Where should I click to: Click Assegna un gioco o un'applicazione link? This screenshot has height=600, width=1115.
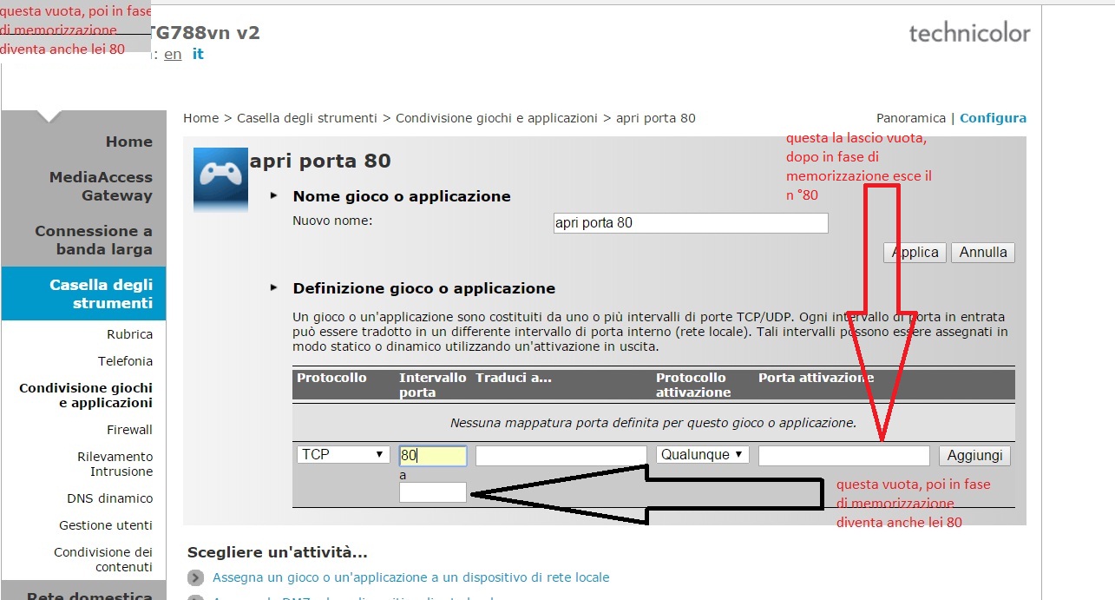point(411,577)
